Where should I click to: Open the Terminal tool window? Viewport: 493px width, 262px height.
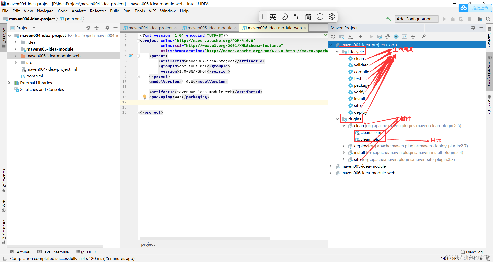tap(20, 252)
